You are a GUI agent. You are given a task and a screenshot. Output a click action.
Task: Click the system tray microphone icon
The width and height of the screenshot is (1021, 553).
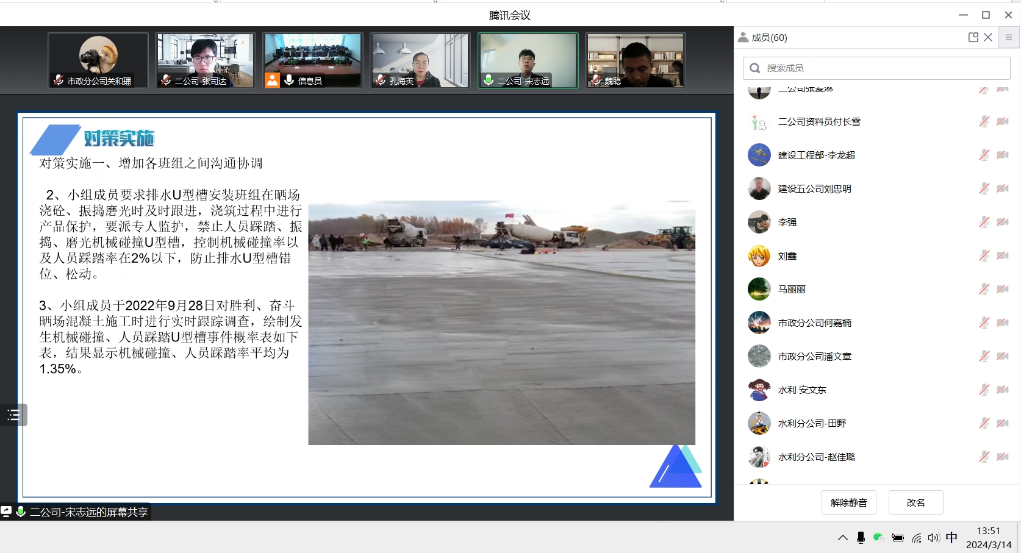pyautogui.click(x=861, y=537)
